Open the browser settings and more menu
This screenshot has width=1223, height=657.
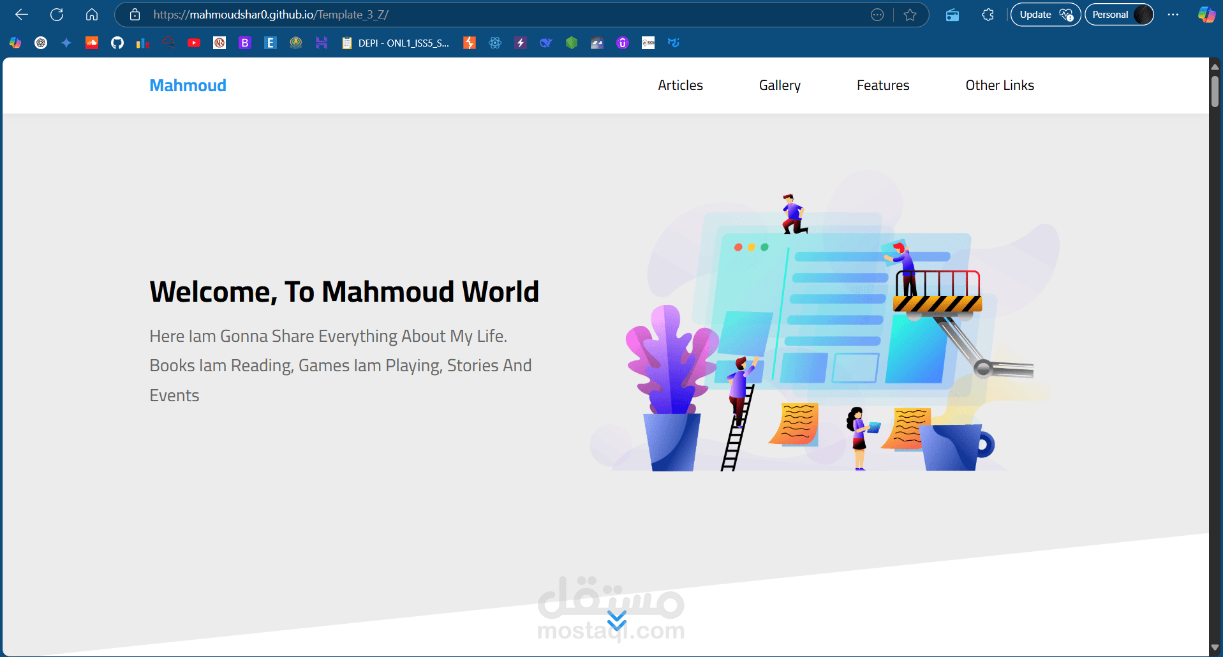[1173, 15]
